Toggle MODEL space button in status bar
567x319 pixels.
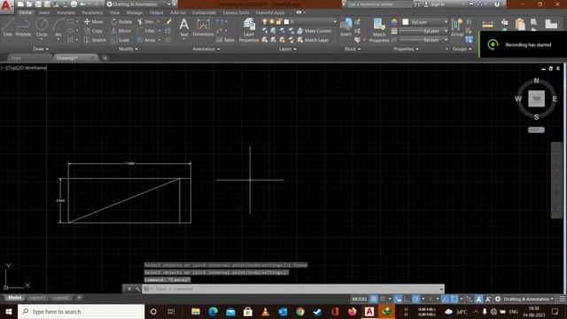[360, 300]
